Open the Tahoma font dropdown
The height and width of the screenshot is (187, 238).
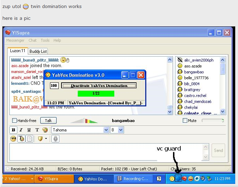[106, 130]
